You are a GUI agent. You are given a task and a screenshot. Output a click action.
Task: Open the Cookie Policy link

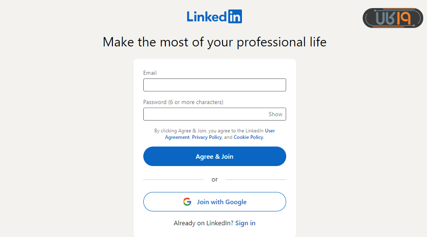pos(248,137)
